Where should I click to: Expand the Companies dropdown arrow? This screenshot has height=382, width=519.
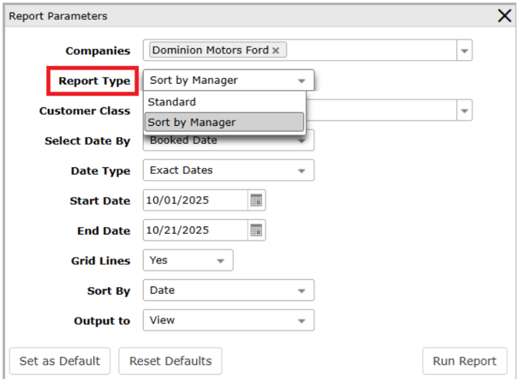[x=463, y=51]
